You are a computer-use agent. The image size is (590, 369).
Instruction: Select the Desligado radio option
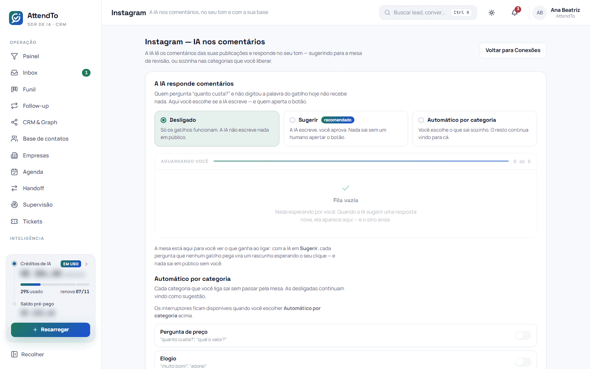pos(163,120)
